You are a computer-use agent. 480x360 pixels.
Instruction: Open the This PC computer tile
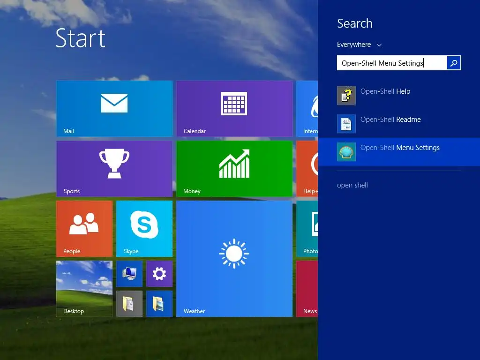[x=129, y=274]
